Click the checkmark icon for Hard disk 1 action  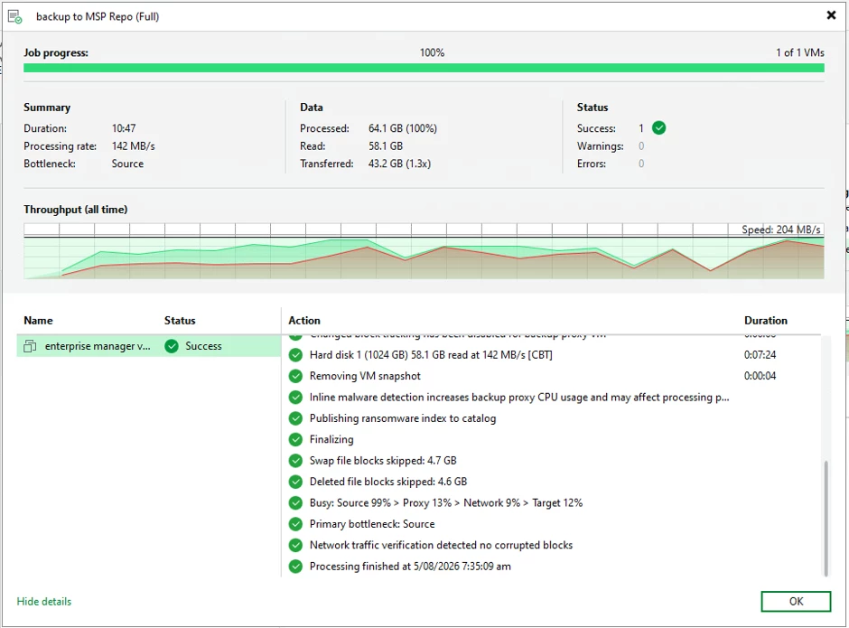tap(295, 355)
